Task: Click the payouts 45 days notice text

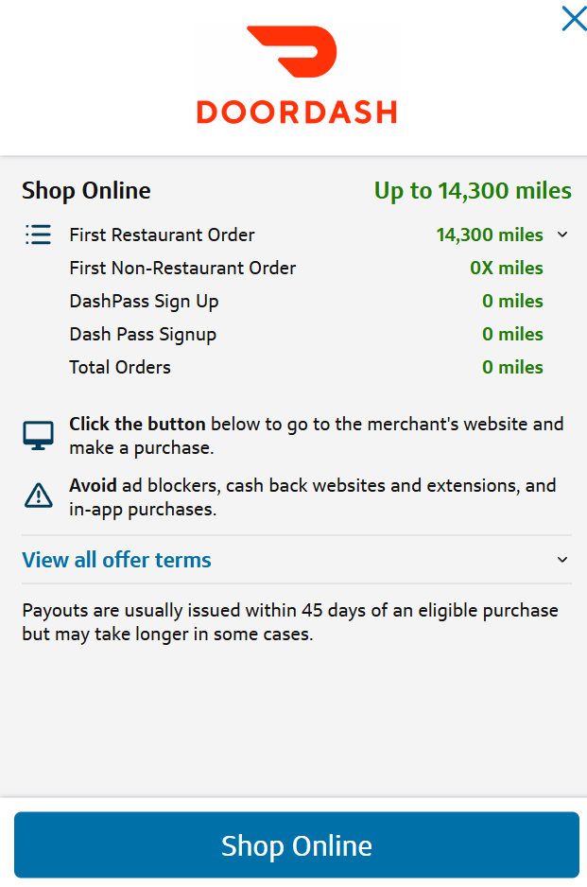Action: 289,622
